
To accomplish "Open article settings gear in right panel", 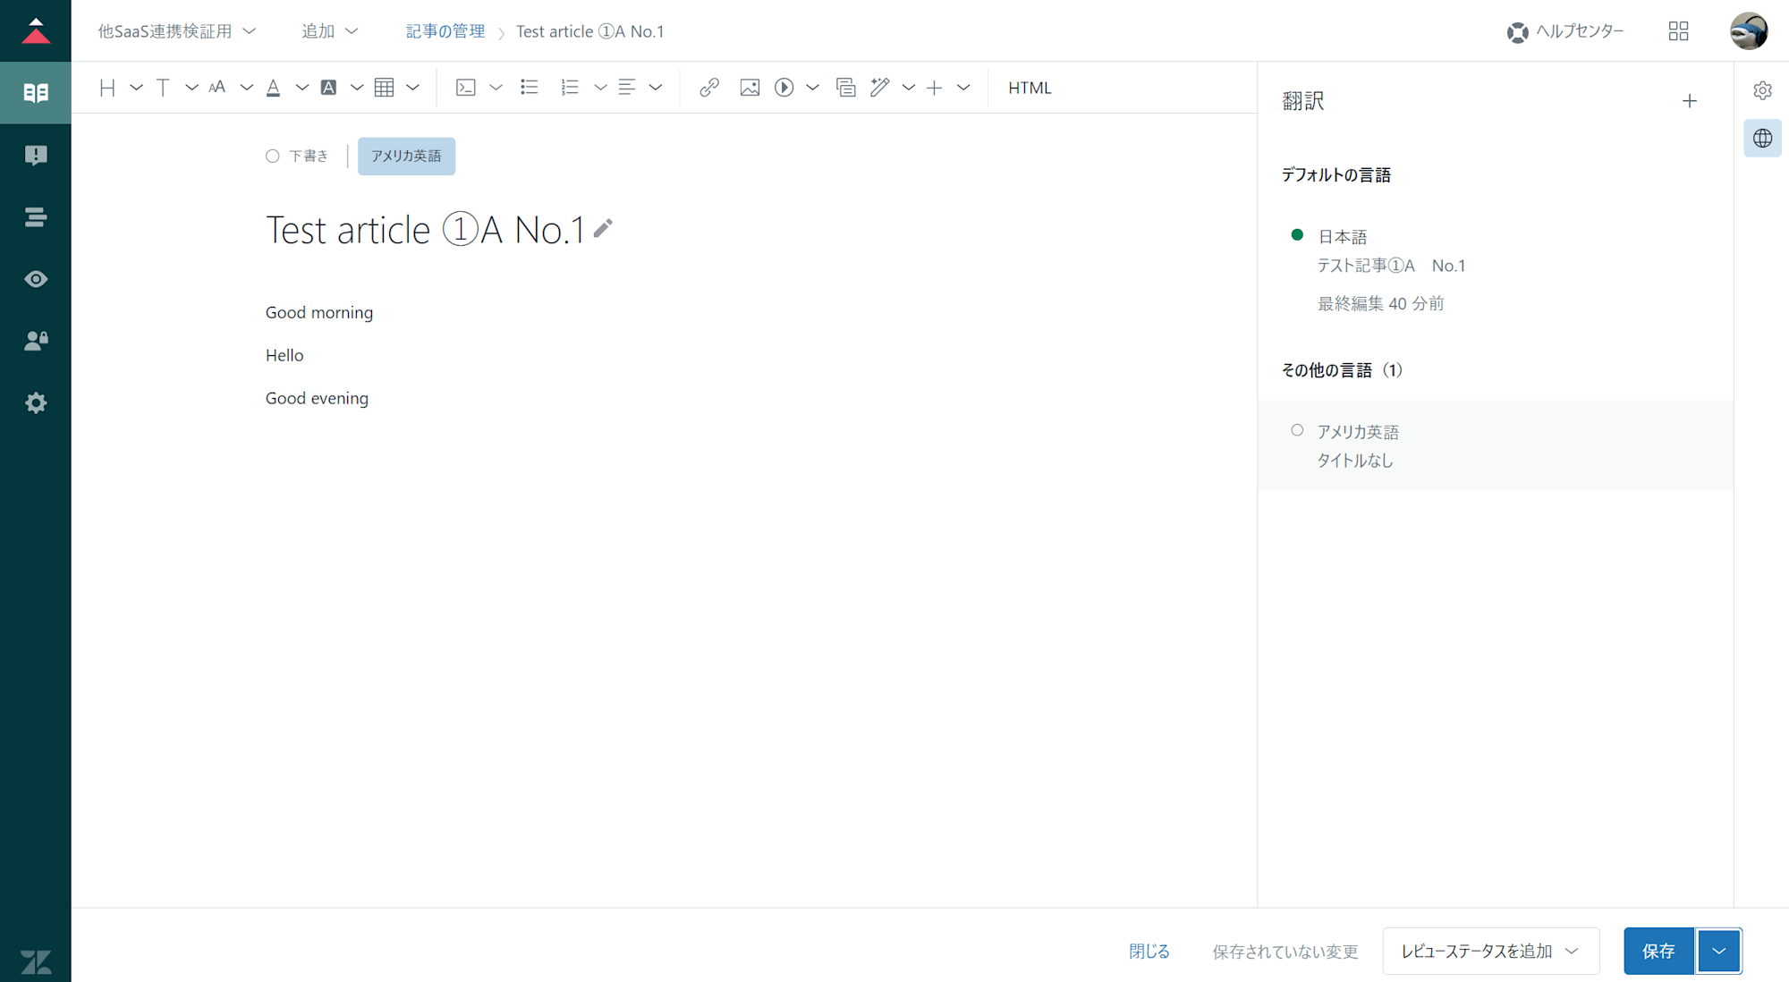I will click(x=1762, y=90).
